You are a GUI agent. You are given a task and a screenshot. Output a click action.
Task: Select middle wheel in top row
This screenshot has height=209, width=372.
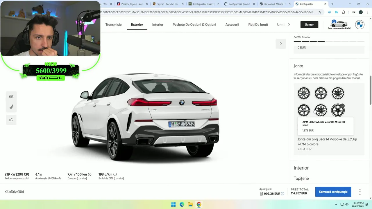321,93
